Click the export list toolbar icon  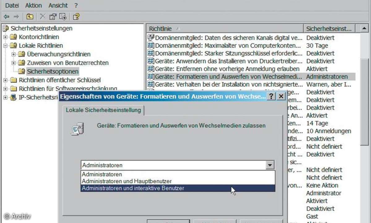pyautogui.click(x=63, y=16)
